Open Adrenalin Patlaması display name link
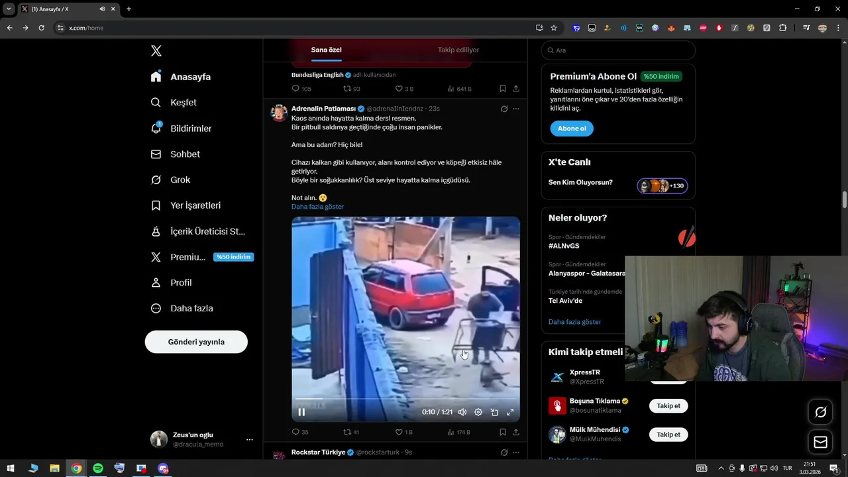 (323, 109)
